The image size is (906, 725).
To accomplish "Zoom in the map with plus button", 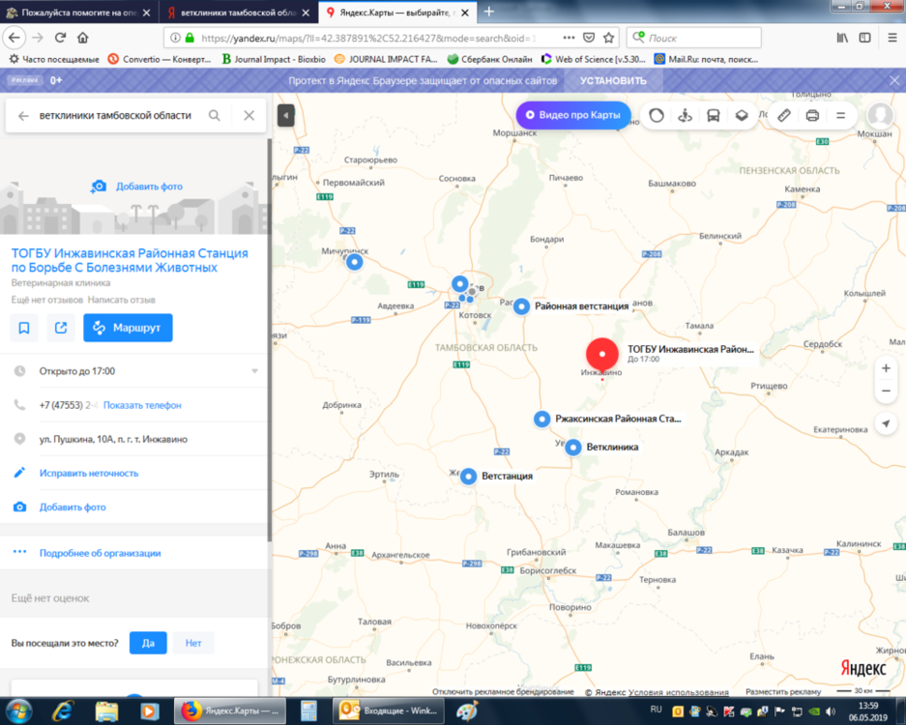I will click(886, 368).
